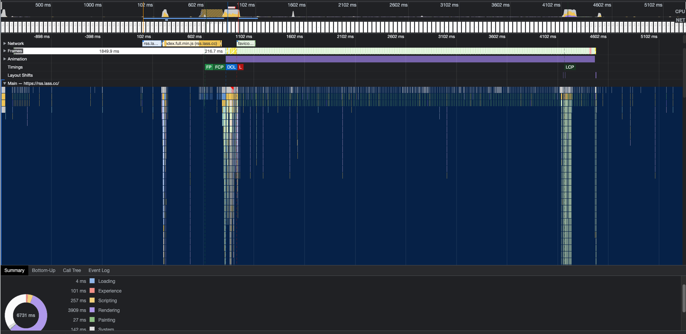
Task: Select the index.full.min.js network request
Action: coord(192,43)
